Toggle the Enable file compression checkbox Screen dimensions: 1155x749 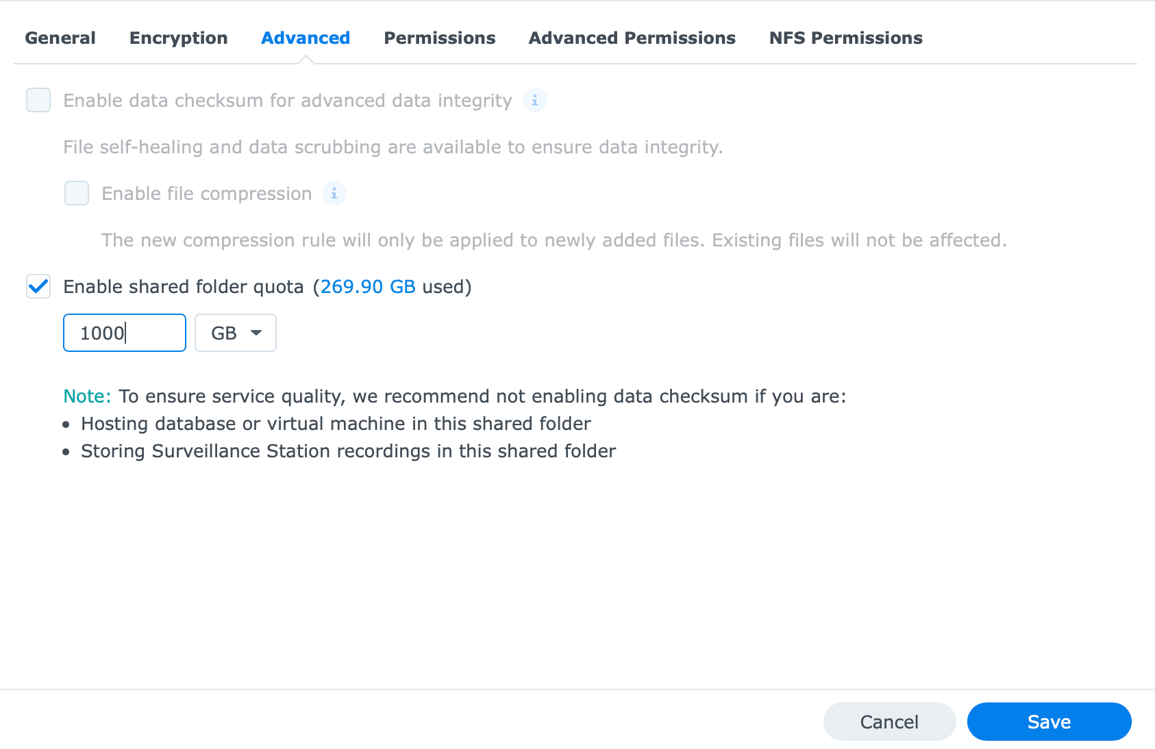pyautogui.click(x=77, y=193)
